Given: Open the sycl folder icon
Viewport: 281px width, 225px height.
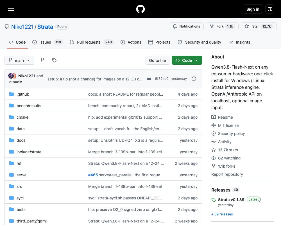Looking at the screenshot, I should 12,198.
